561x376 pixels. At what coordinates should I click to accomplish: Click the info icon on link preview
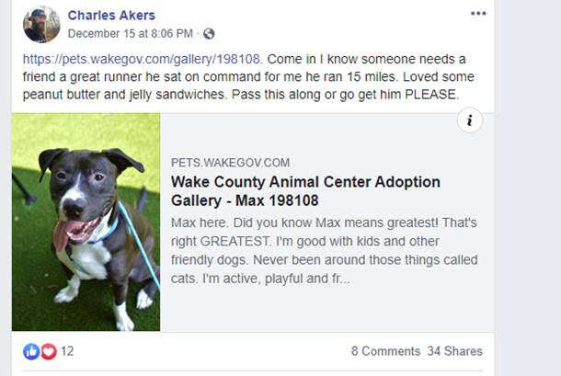pyautogui.click(x=470, y=120)
